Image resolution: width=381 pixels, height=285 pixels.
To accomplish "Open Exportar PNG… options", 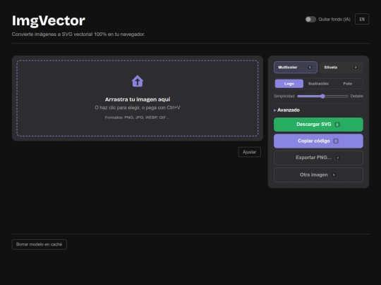I will click(x=318, y=158).
